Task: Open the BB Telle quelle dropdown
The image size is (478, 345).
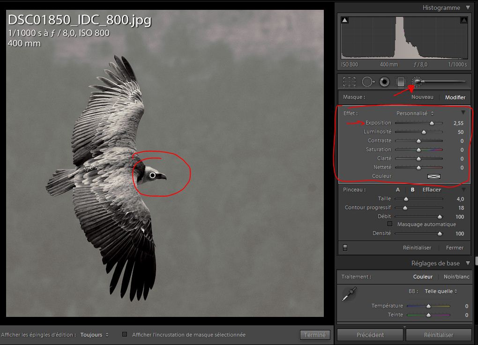Action: click(x=441, y=291)
